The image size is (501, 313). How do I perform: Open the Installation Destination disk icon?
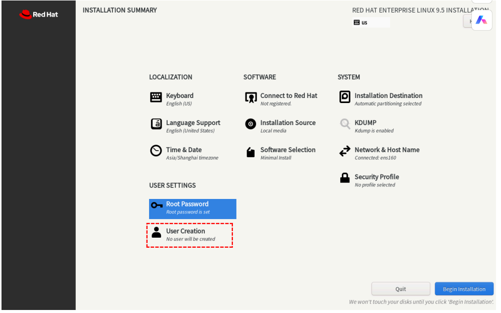click(345, 97)
